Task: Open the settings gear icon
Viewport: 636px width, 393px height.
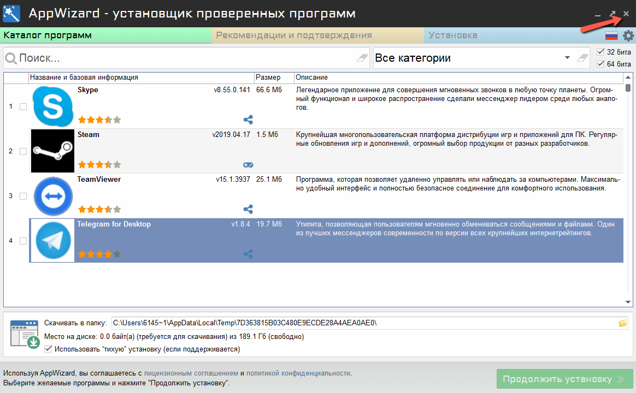Action: (x=628, y=36)
